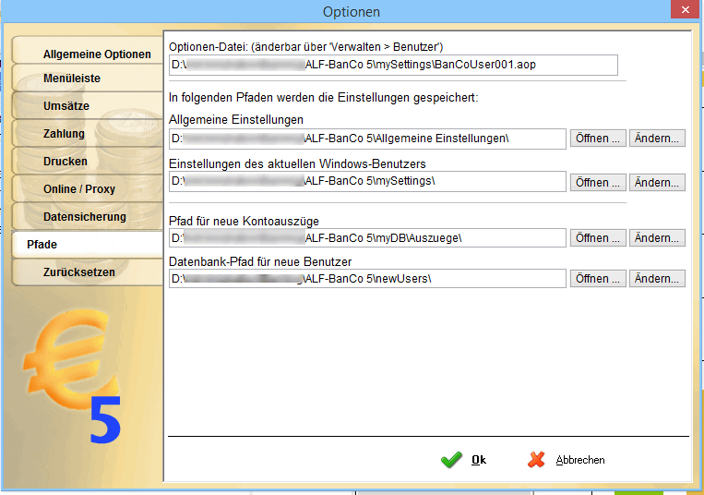Open the newUsers folder via Öffnen
704x495 pixels.
tap(598, 279)
